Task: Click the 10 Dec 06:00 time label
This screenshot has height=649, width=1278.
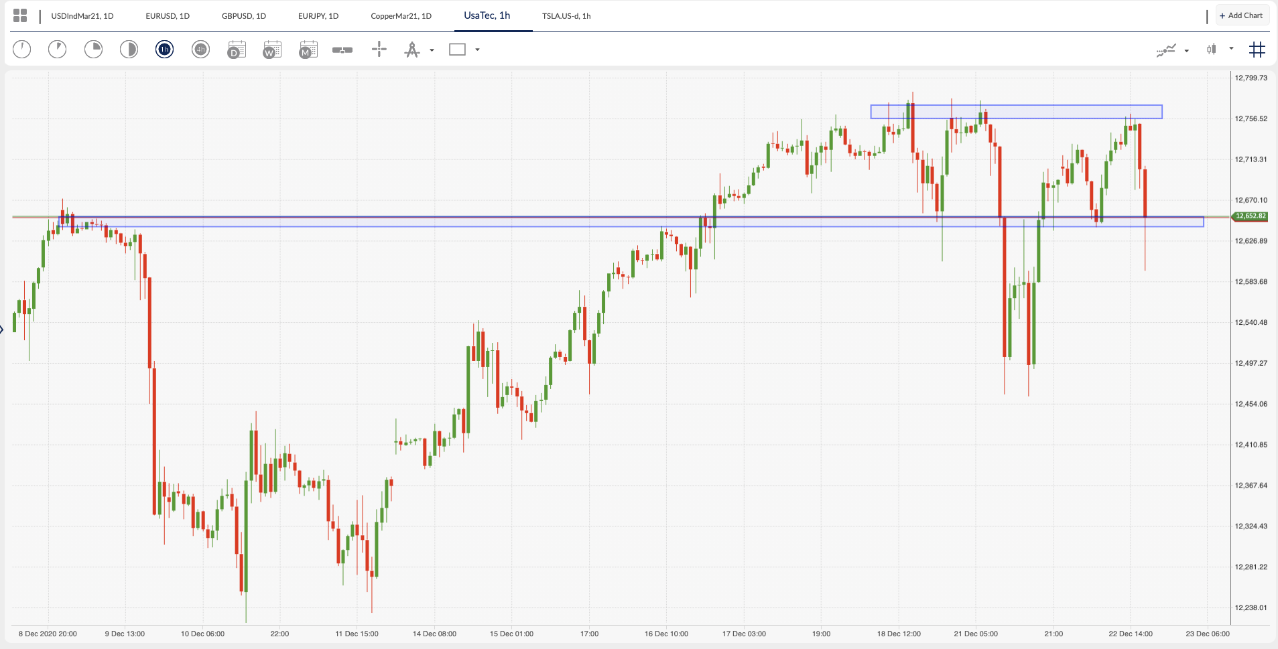Action: [202, 634]
